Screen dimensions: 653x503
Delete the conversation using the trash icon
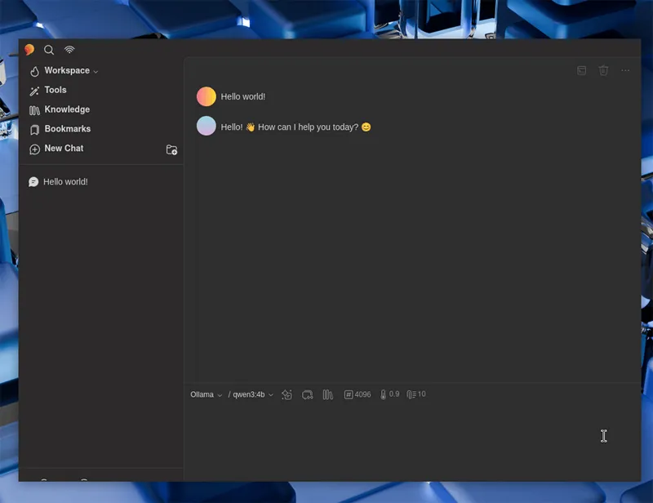[x=603, y=71]
